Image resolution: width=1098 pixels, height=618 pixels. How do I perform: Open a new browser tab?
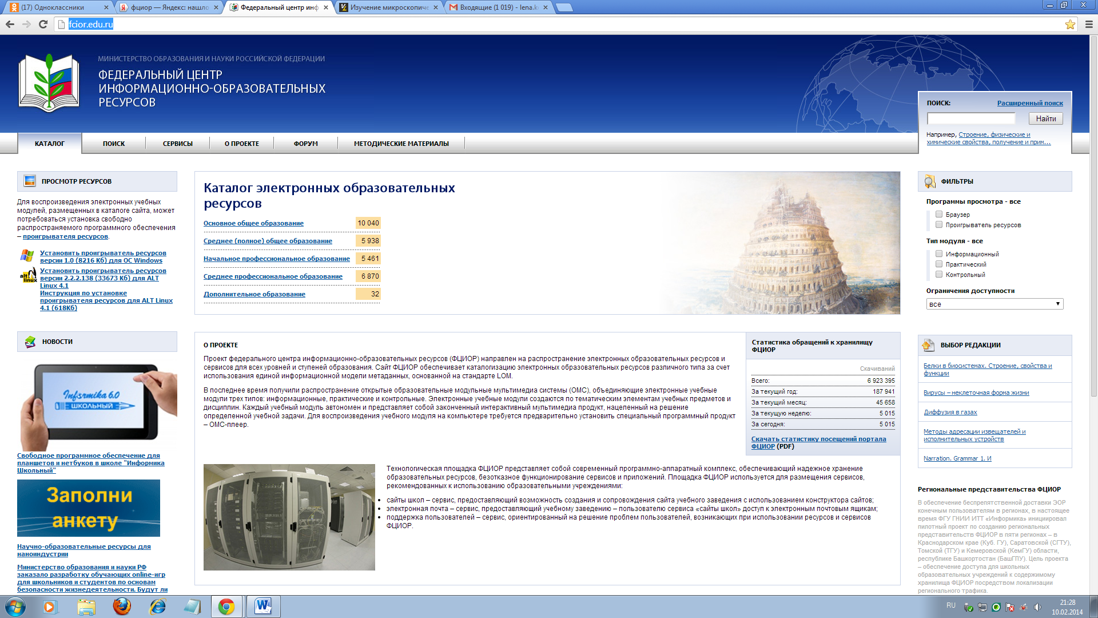click(564, 7)
